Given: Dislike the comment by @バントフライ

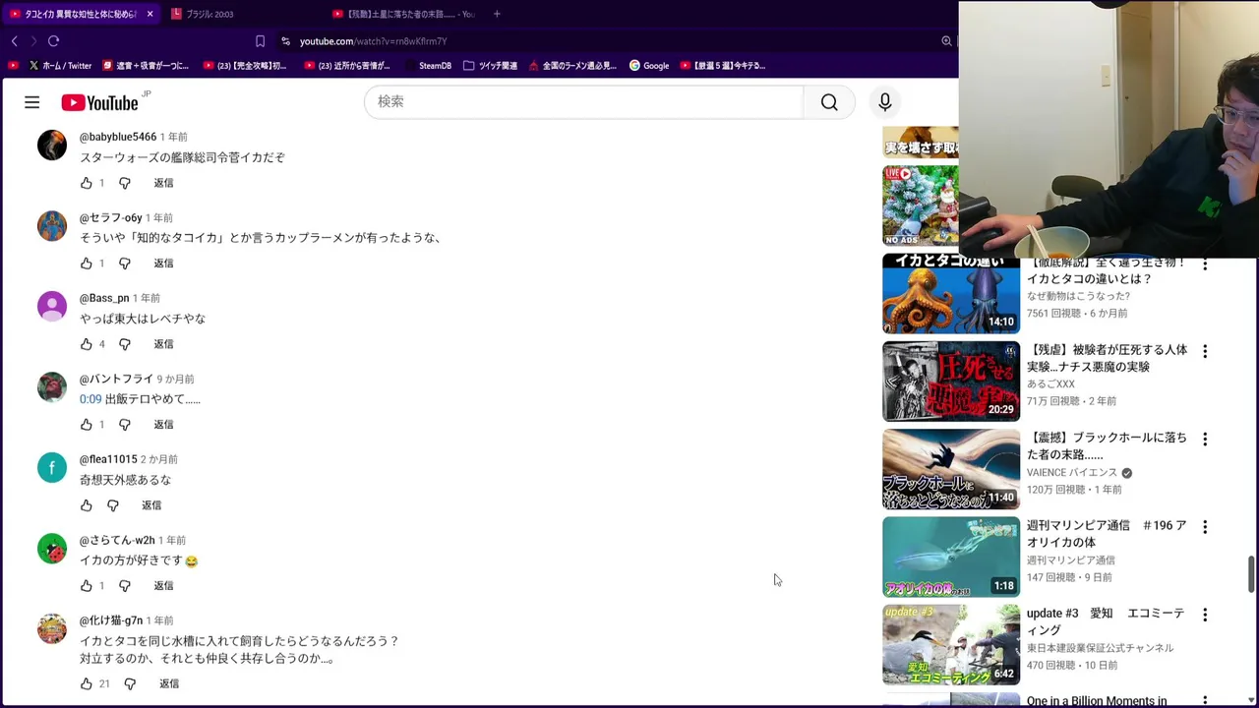Looking at the screenshot, I should pyautogui.click(x=125, y=425).
